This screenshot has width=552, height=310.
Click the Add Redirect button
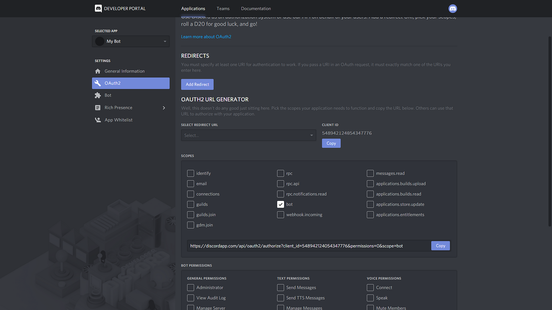197,84
